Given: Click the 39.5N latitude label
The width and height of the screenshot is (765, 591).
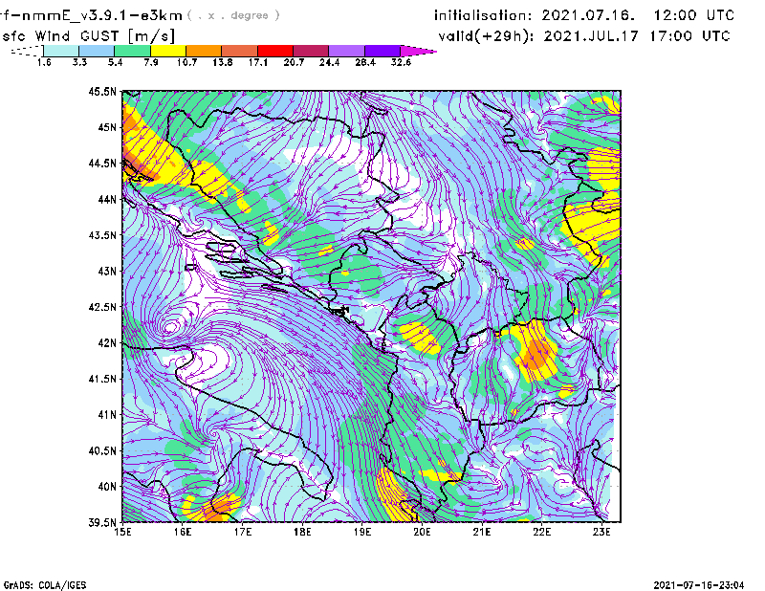Looking at the screenshot, I should coord(102,522).
